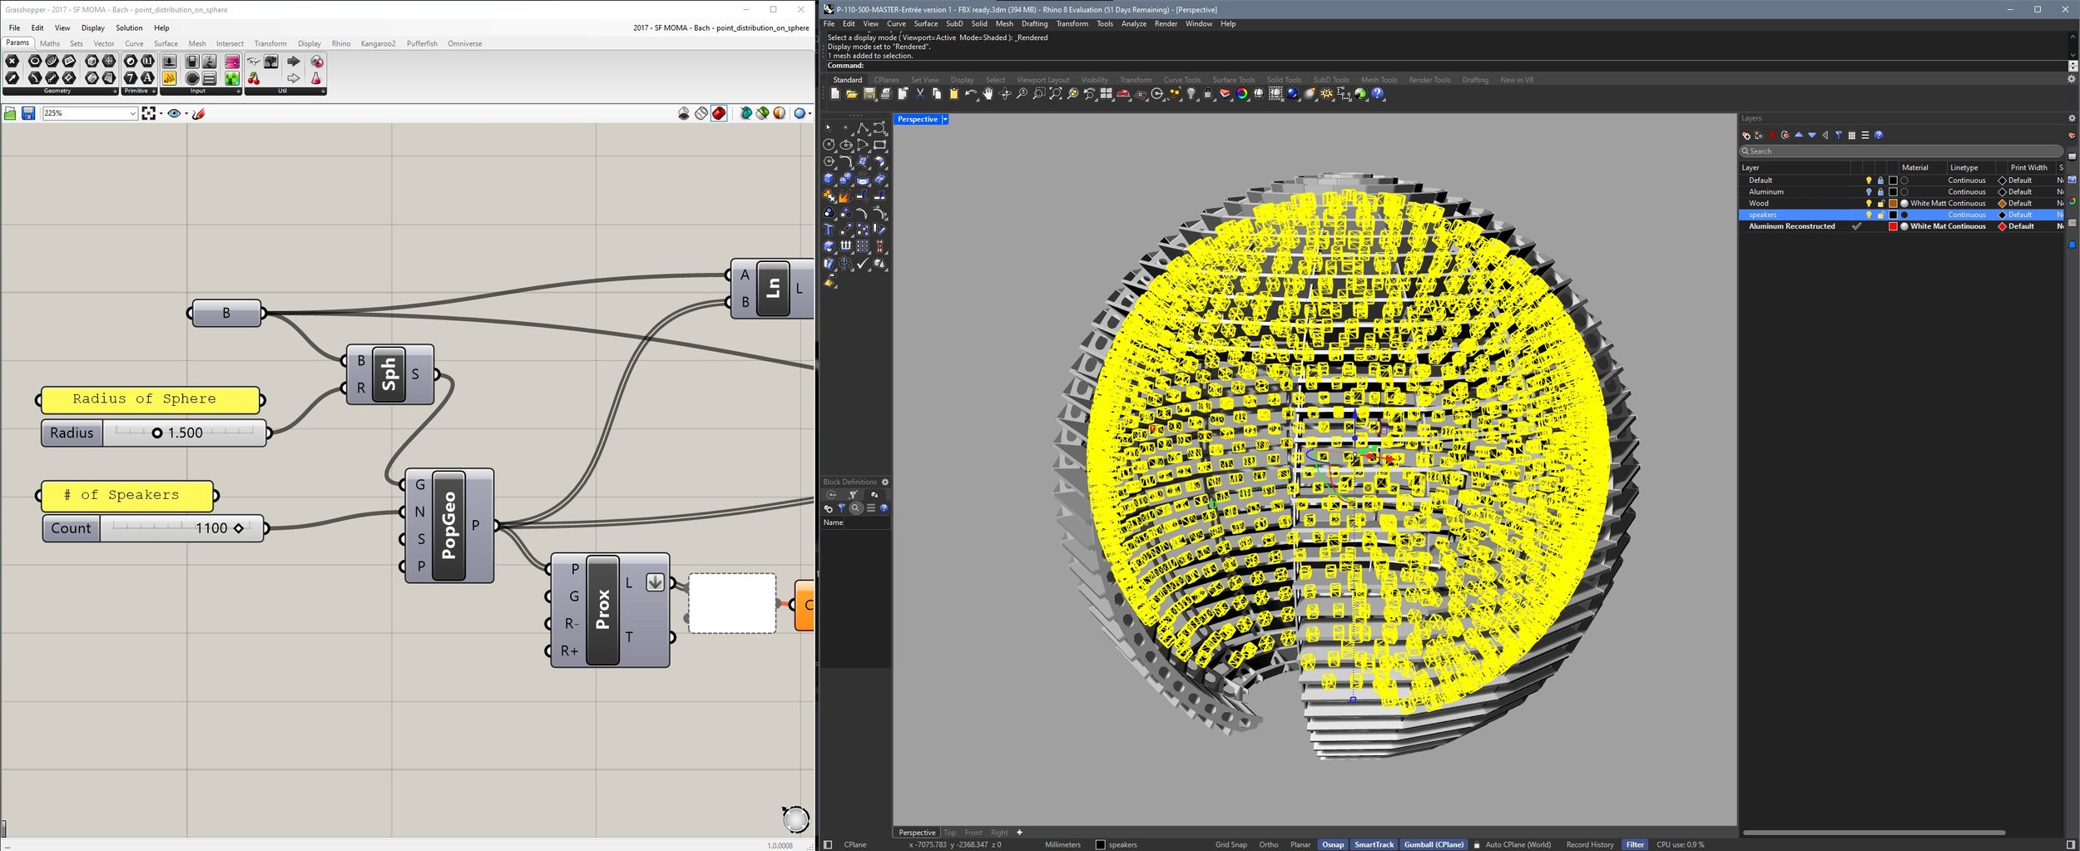Click Rhino Cut scissors icon
This screenshot has height=851, width=2080.
coord(920,94)
